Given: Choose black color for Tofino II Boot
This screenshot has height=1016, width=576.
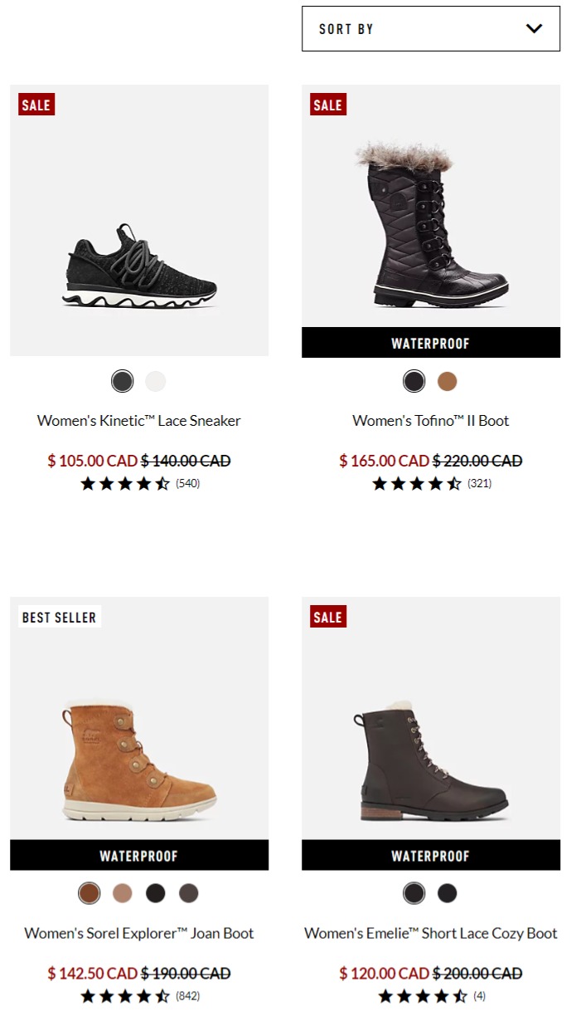Looking at the screenshot, I should click(x=414, y=381).
